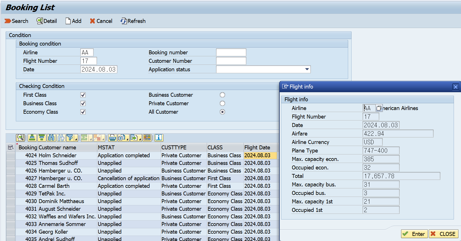The image size is (461, 241).
Task: Click the CUSTTYPE column header
Action: click(x=184, y=147)
